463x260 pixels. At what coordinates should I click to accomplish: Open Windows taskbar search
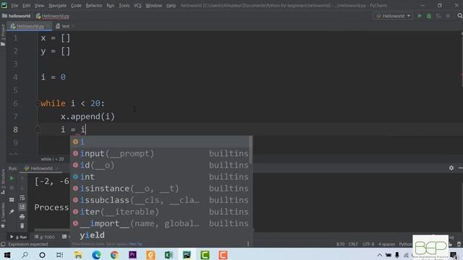click(25, 255)
